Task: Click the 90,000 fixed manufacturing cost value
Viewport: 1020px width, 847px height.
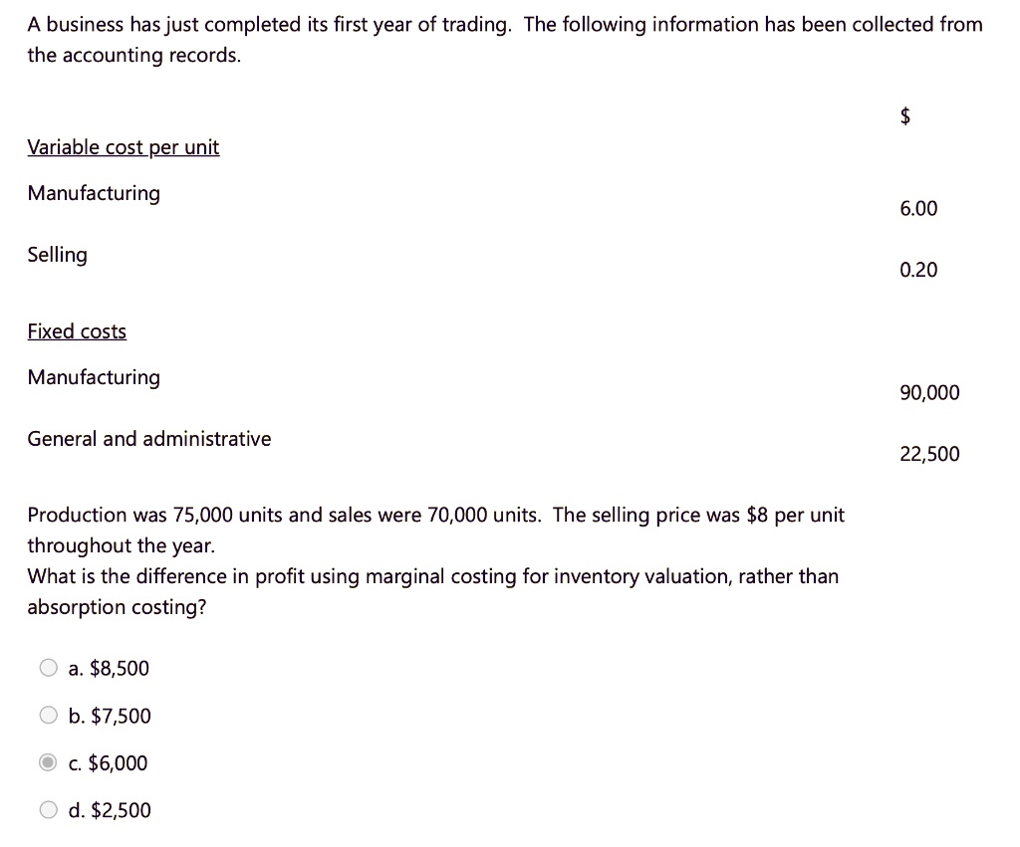Action: pos(929,392)
